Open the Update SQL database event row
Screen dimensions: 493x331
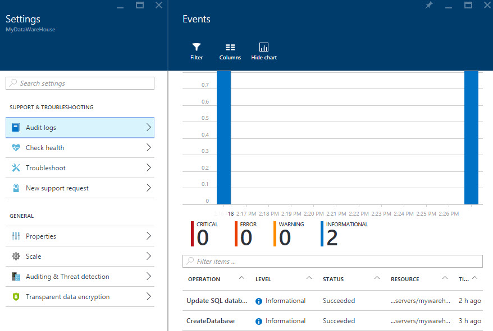pyautogui.click(x=217, y=301)
